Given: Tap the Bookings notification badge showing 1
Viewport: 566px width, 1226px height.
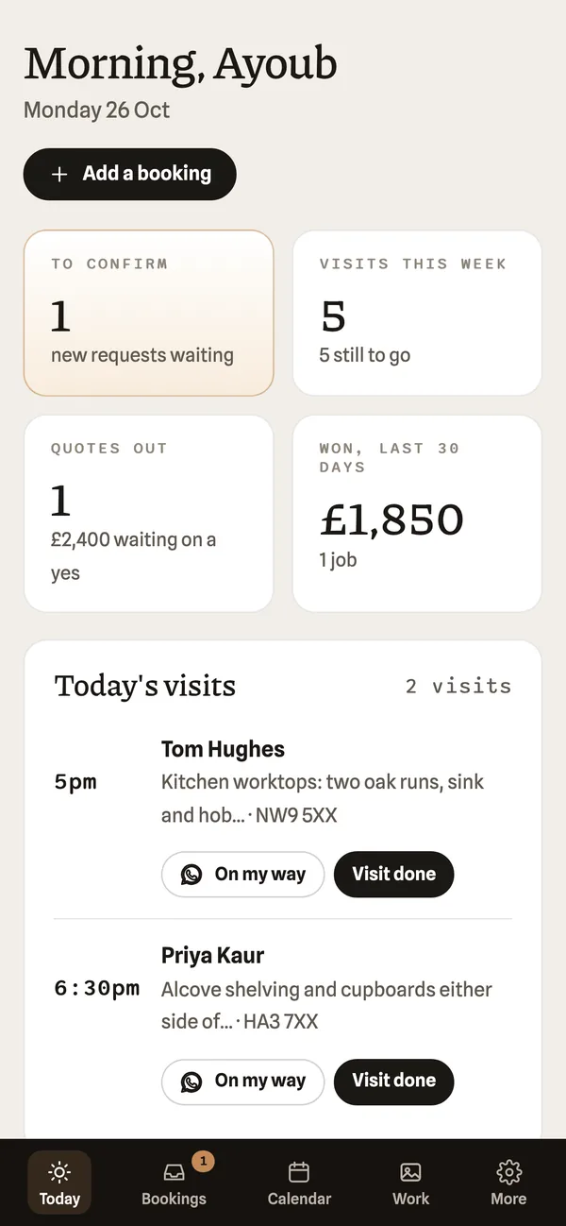Looking at the screenshot, I should [204, 1161].
